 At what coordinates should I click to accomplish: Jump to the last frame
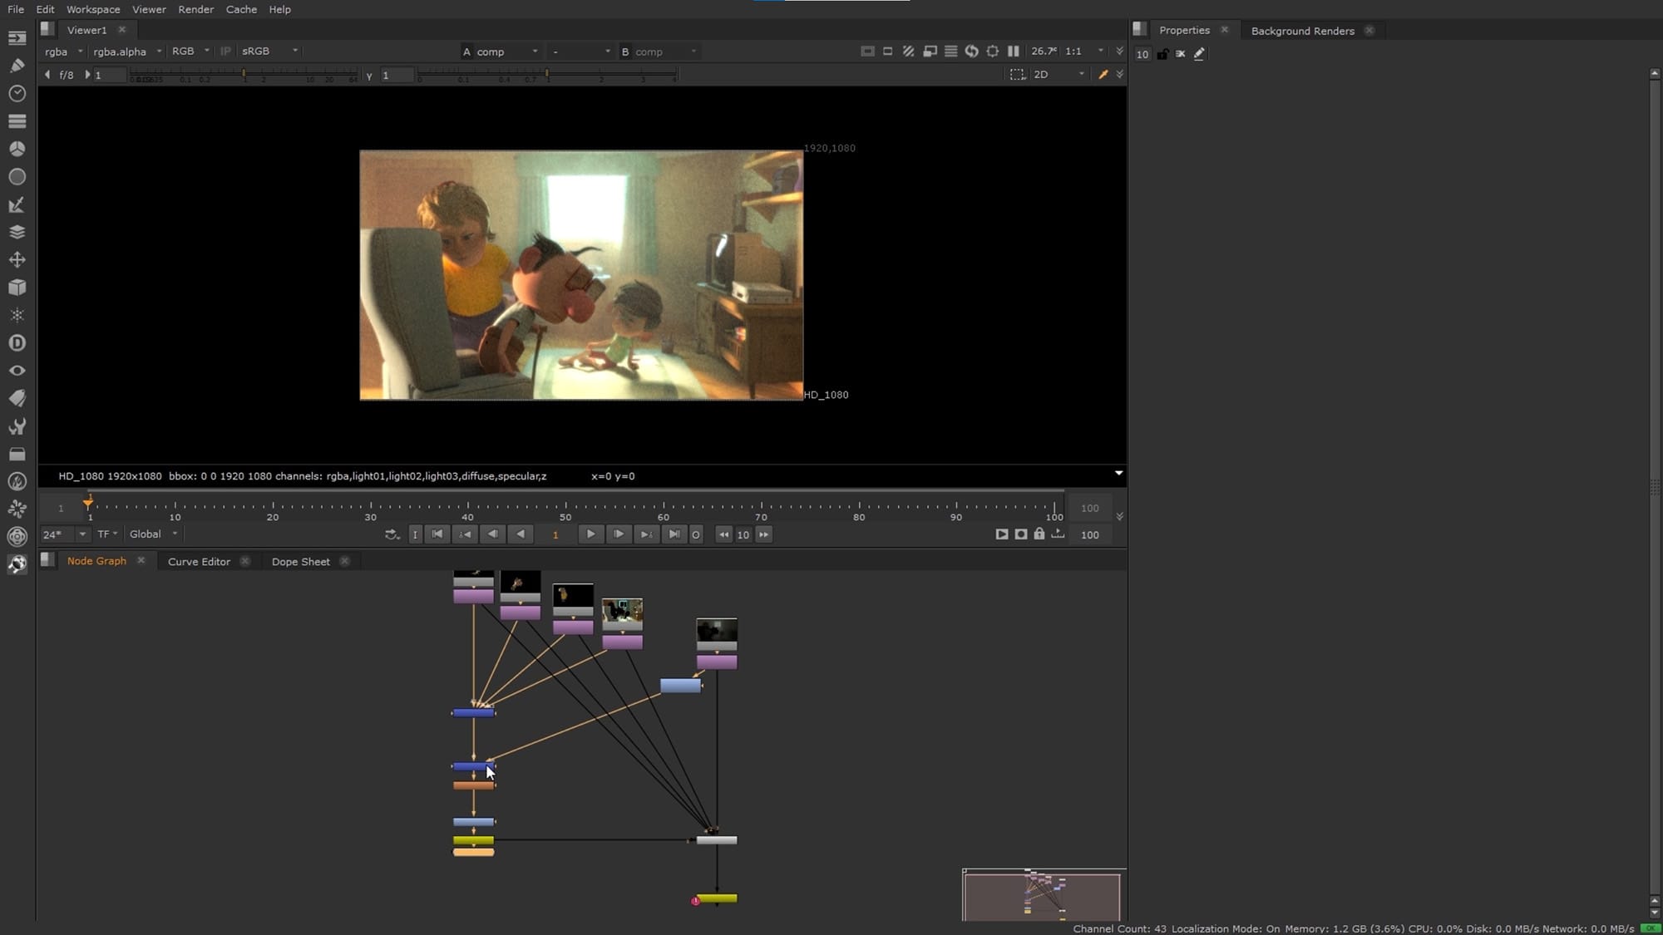[674, 534]
